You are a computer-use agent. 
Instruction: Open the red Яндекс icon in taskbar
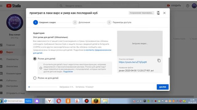coord(77,101)
